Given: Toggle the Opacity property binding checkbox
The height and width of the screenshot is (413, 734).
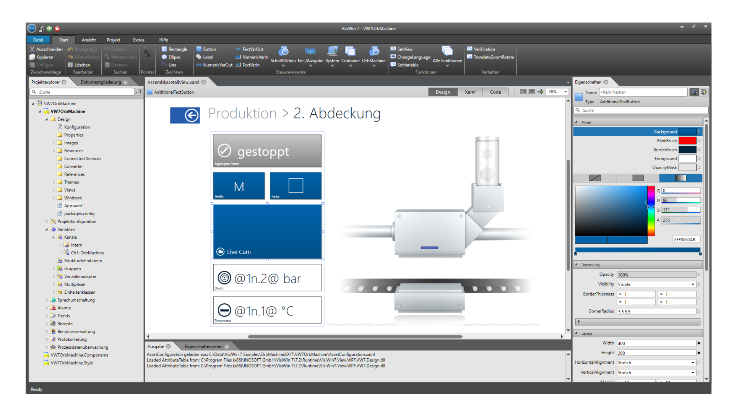Looking at the screenshot, I should click(699, 274).
